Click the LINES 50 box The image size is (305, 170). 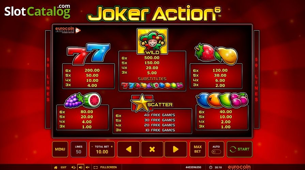(x=79, y=149)
